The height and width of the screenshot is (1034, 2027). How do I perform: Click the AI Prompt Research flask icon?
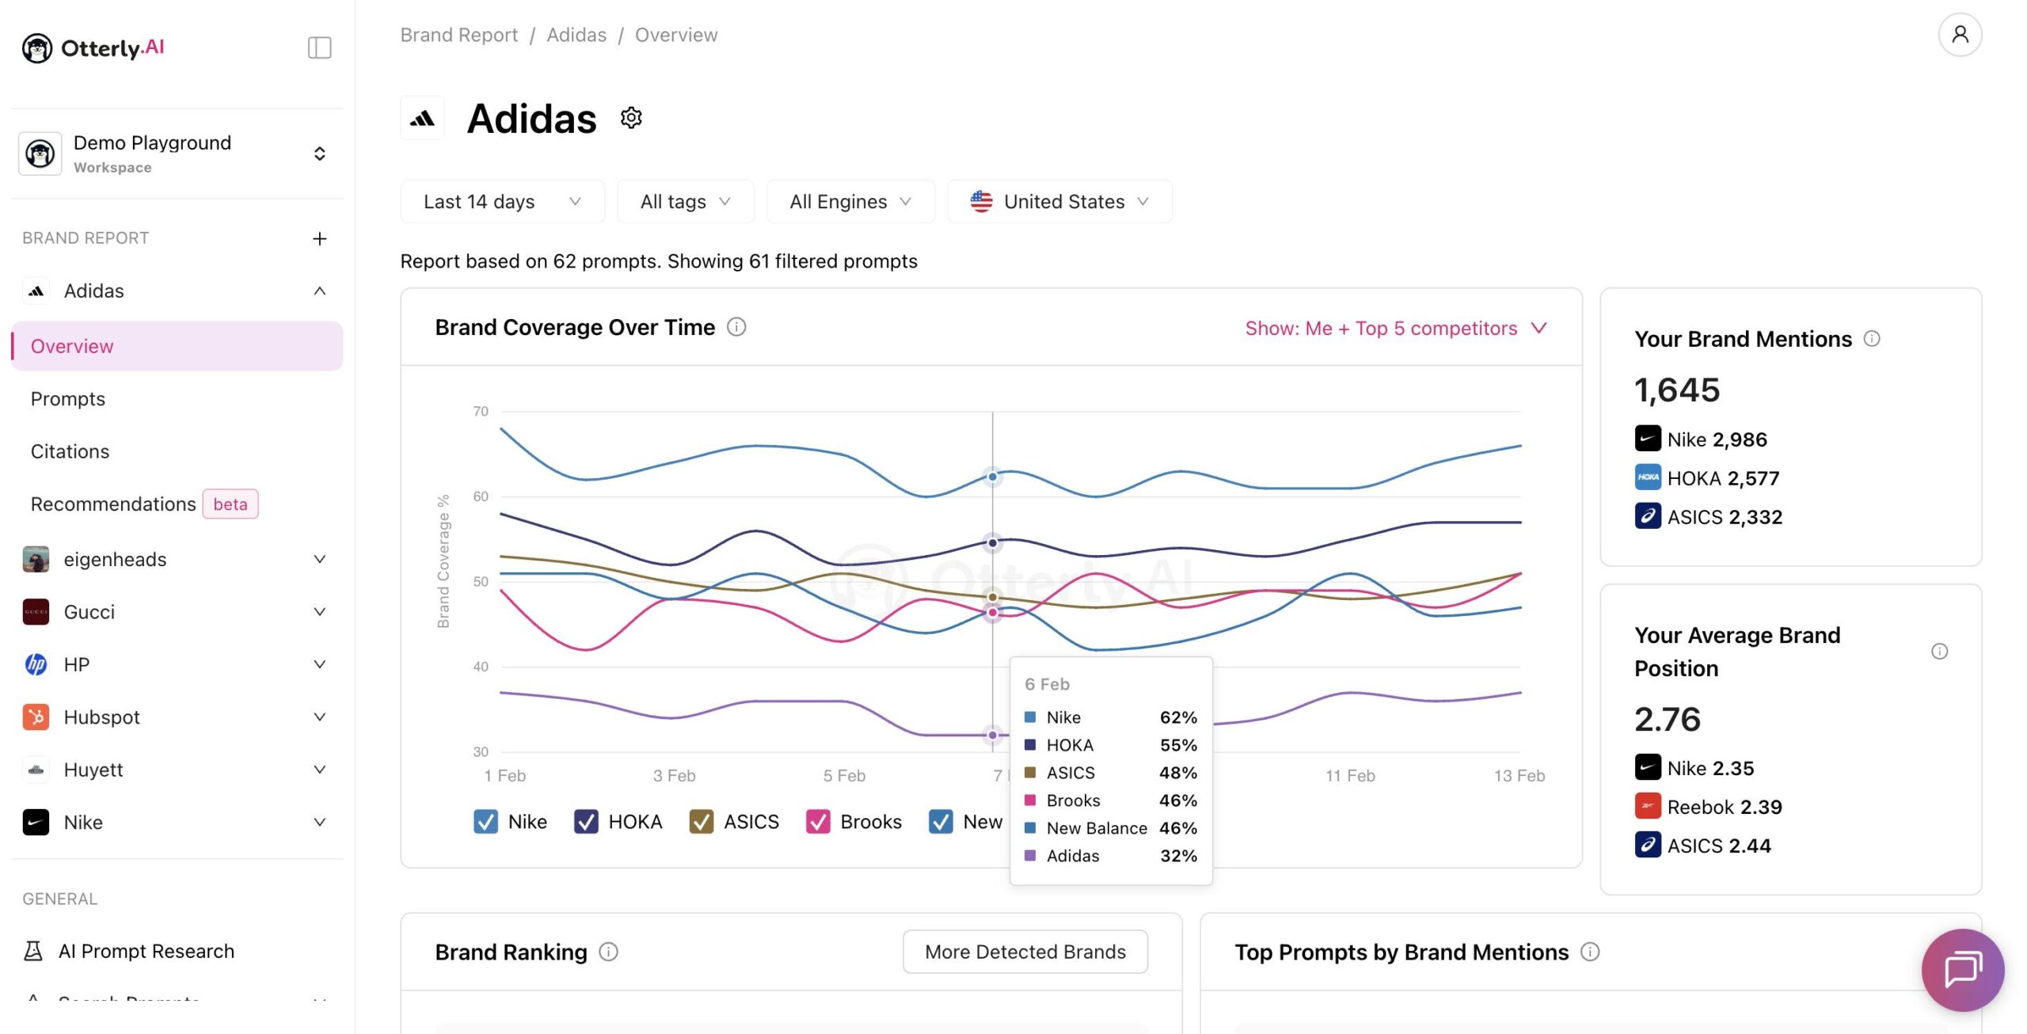(x=33, y=951)
